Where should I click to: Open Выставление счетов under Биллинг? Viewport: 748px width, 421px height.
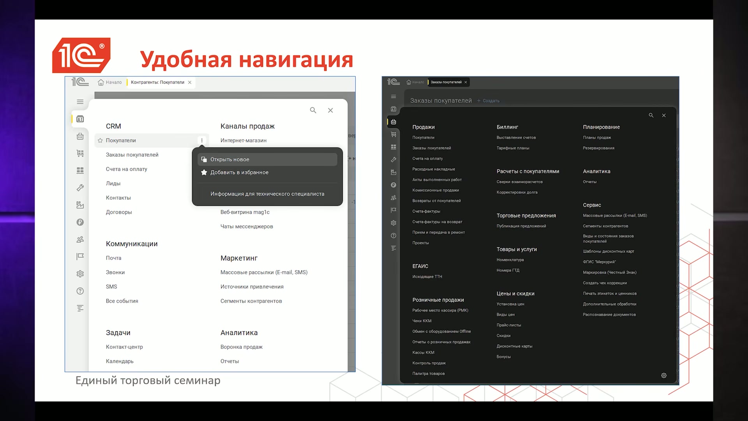(516, 138)
